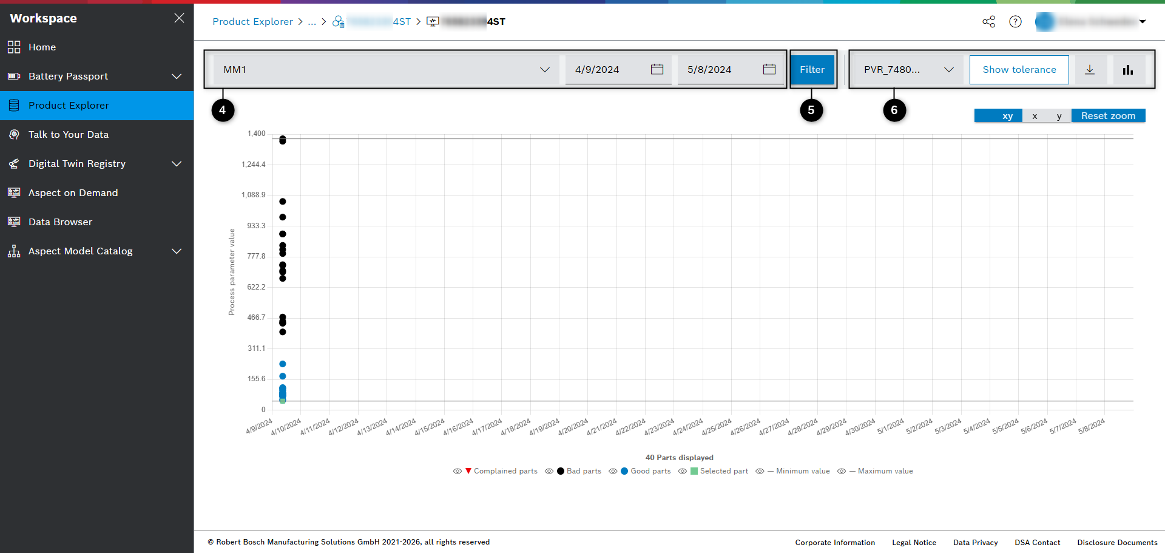Open the PVR_7480 parameter dropdown
1165x553 pixels.
(x=908, y=70)
